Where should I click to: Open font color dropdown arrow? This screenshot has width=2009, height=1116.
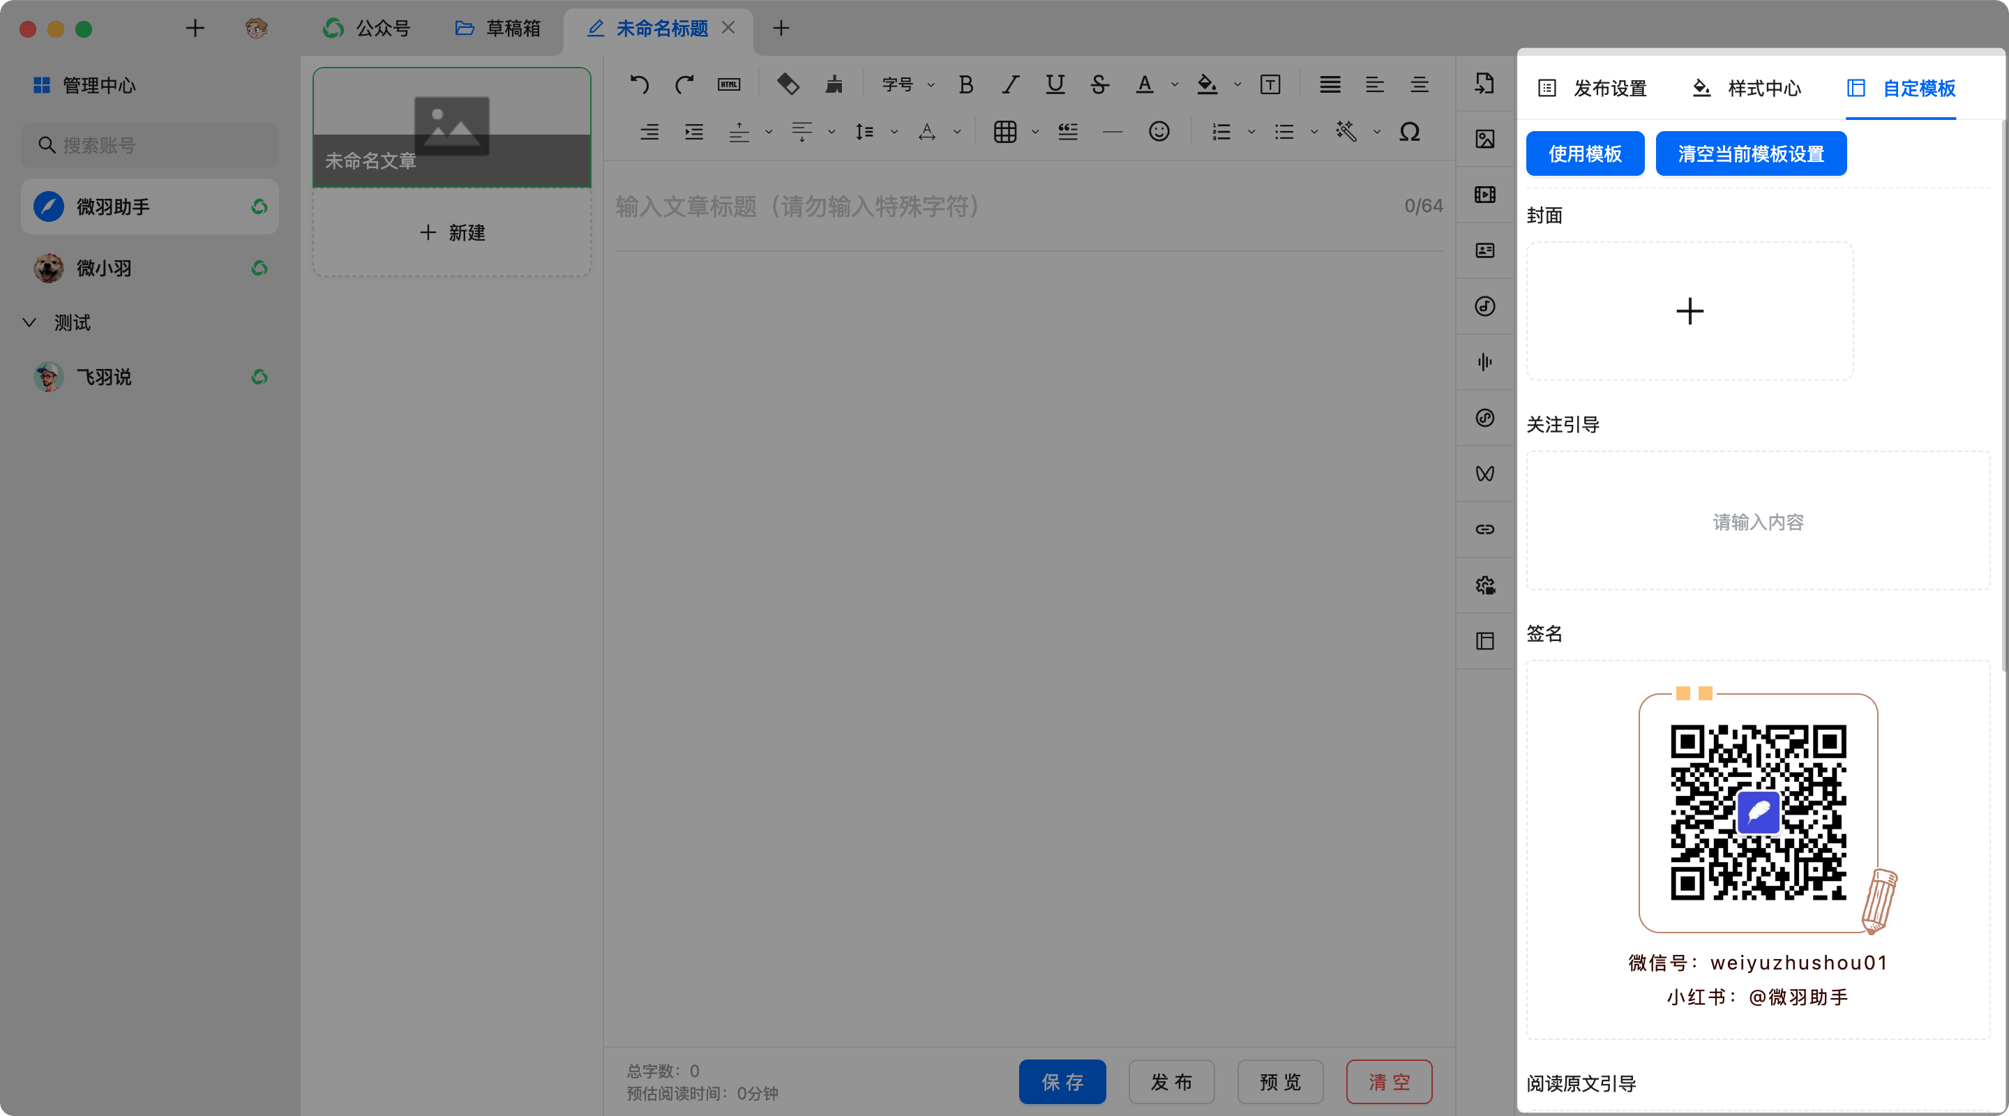pyautogui.click(x=1175, y=84)
